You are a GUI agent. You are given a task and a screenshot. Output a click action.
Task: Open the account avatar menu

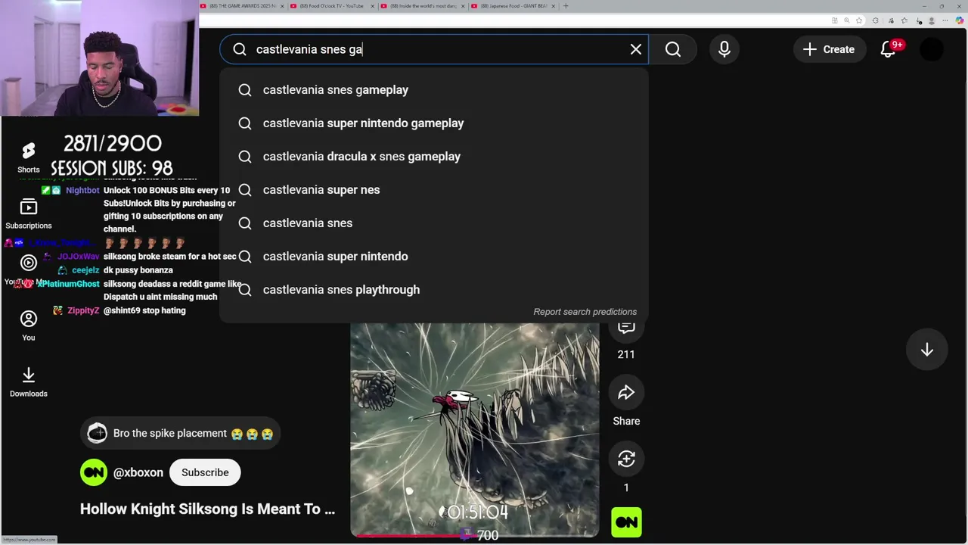(932, 49)
